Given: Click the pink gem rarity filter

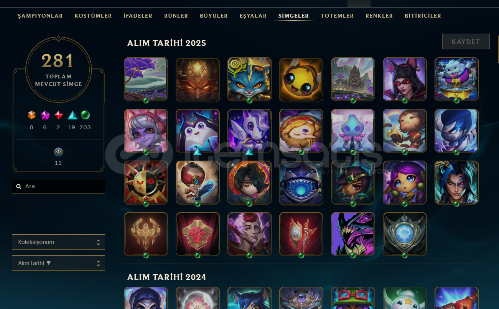Looking at the screenshot, I should [x=45, y=115].
